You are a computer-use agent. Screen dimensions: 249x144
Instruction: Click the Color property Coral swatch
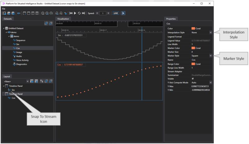[x=193, y=28]
